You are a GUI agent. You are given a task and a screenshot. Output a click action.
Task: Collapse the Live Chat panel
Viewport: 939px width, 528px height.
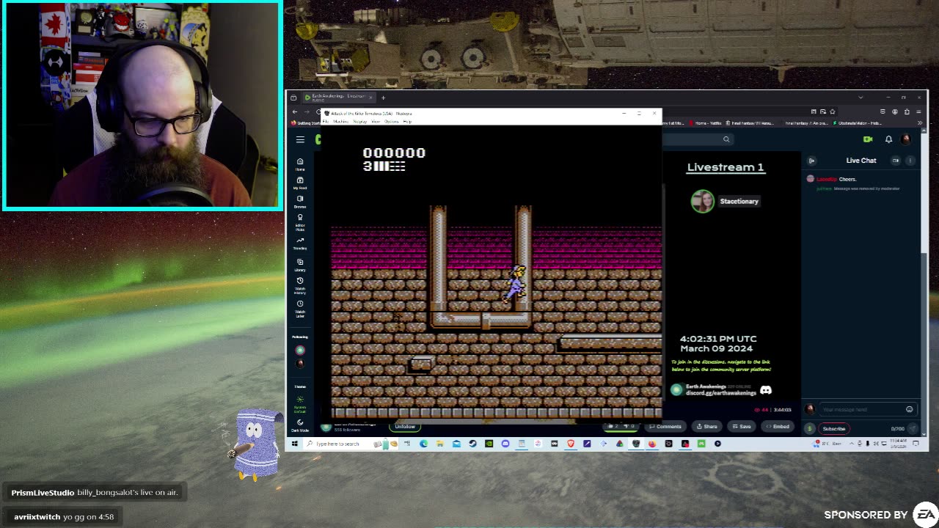click(811, 161)
